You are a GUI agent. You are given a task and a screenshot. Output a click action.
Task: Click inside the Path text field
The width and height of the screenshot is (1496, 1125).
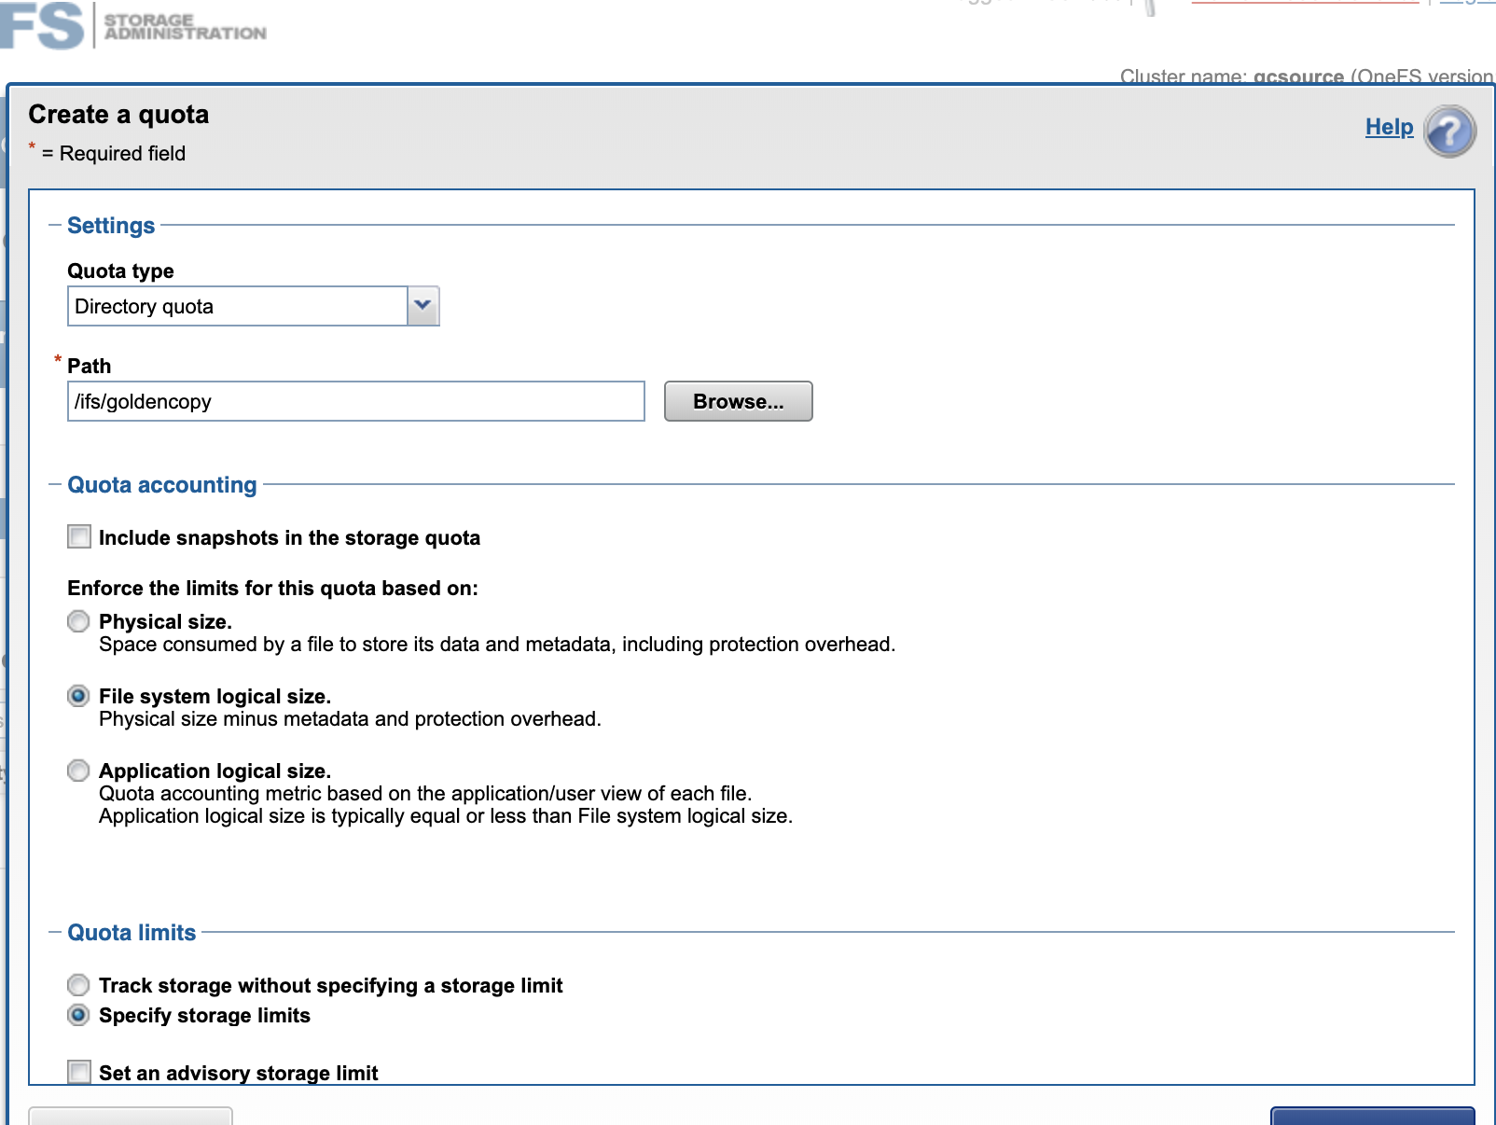point(354,401)
